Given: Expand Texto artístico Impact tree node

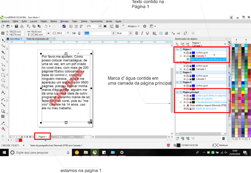Looking at the screenshot, I should [x=184, y=105].
